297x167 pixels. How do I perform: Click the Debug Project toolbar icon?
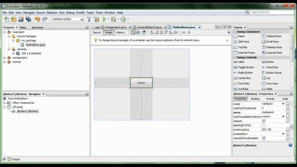[114, 19]
